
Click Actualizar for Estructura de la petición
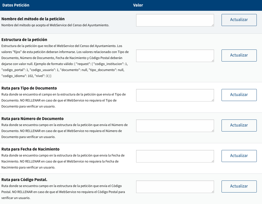click(x=239, y=55)
